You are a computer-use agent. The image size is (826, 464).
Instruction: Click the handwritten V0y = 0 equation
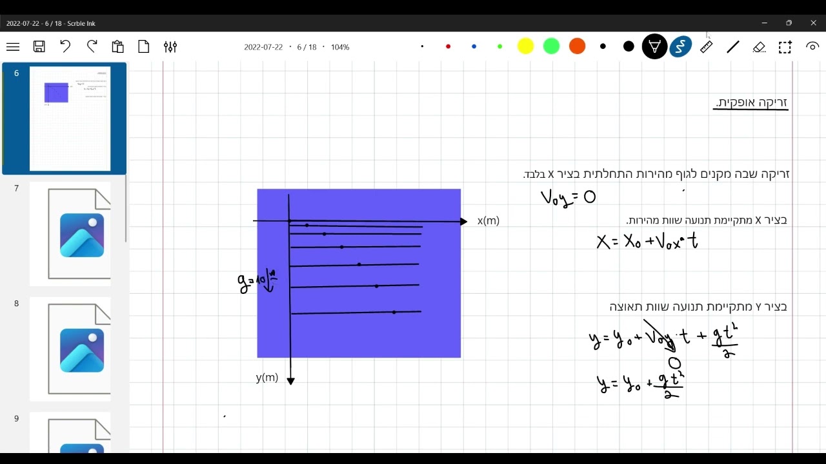pyautogui.click(x=569, y=197)
